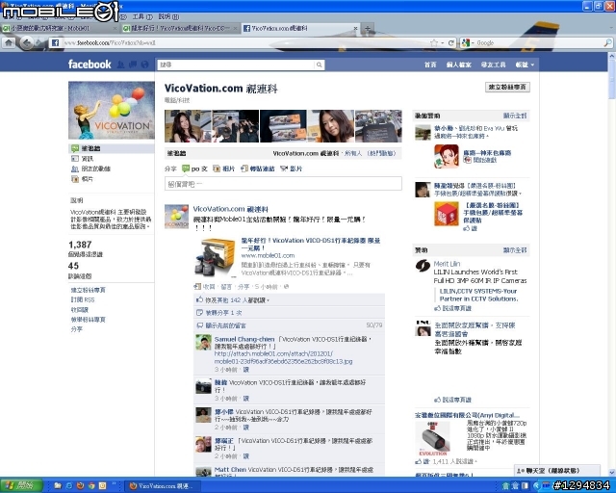The width and height of the screenshot is (616, 493).
Task: Open the URL history dropdown arrow
Action: [x=442, y=43]
